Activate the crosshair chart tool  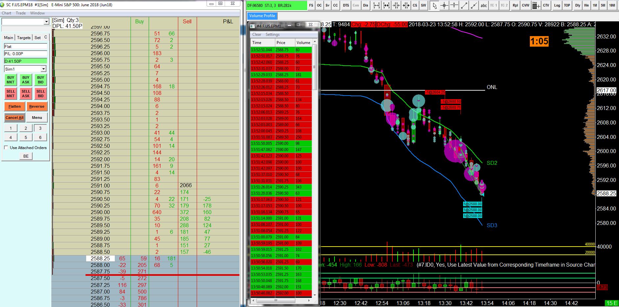pos(444,5)
